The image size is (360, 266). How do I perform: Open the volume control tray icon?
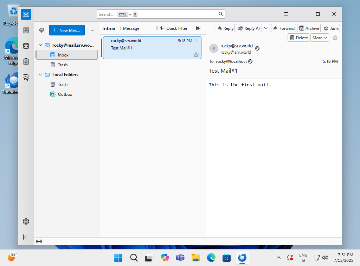[x=325, y=258]
